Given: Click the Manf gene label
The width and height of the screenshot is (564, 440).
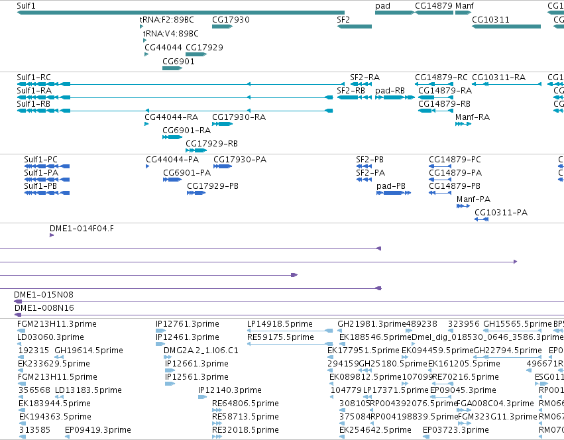Looking at the screenshot, I should 465,6.
